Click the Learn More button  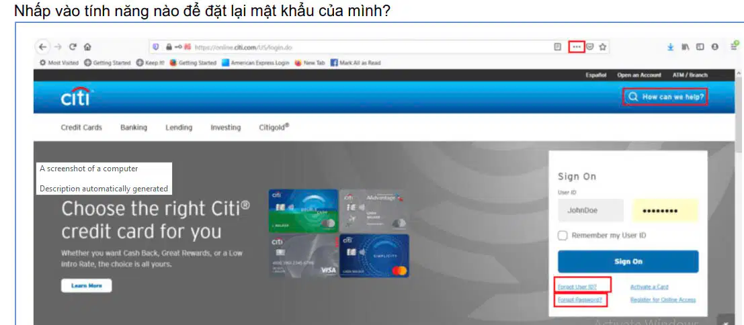tap(86, 285)
